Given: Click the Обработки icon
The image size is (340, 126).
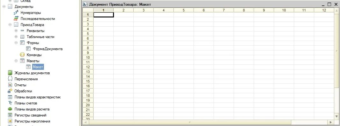Looking at the screenshot, I should (x=10, y=91).
